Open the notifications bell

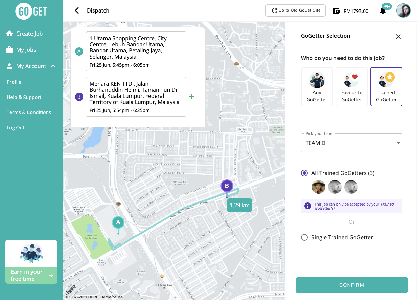pyautogui.click(x=383, y=11)
